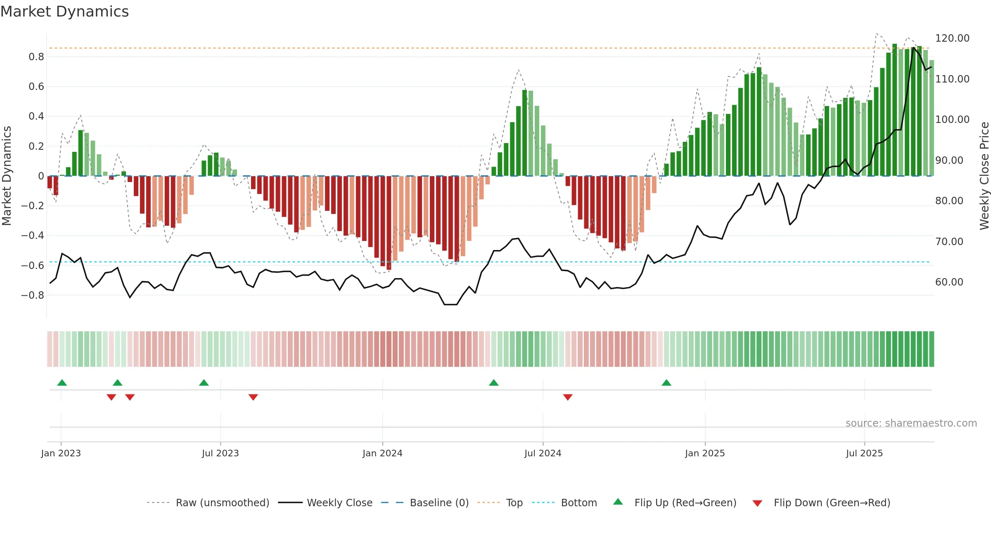Select the flip-down marker after Jul 2023
The width and height of the screenshot is (991, 557).
[253, 397]
